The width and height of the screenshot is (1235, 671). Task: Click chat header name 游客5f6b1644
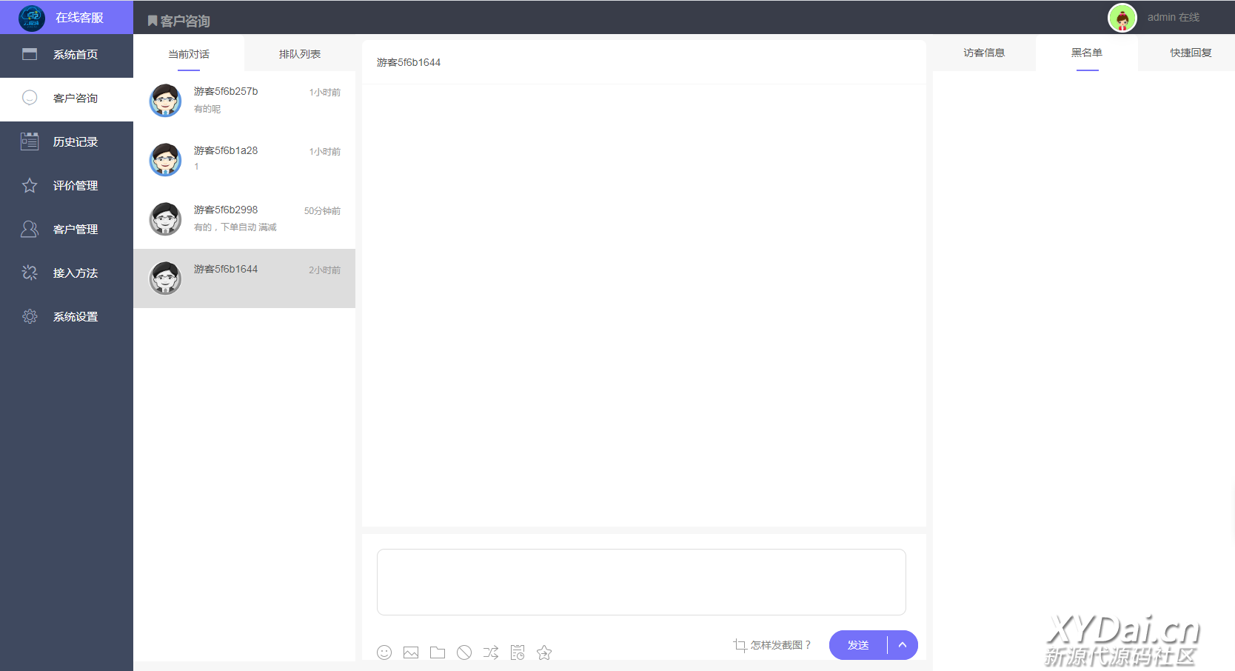[409, 62]
